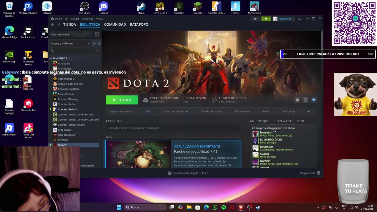Viewport: 377px width, 212px height.
Task: Launch Fortnite from desktop
Action: (x=236, y=8)
